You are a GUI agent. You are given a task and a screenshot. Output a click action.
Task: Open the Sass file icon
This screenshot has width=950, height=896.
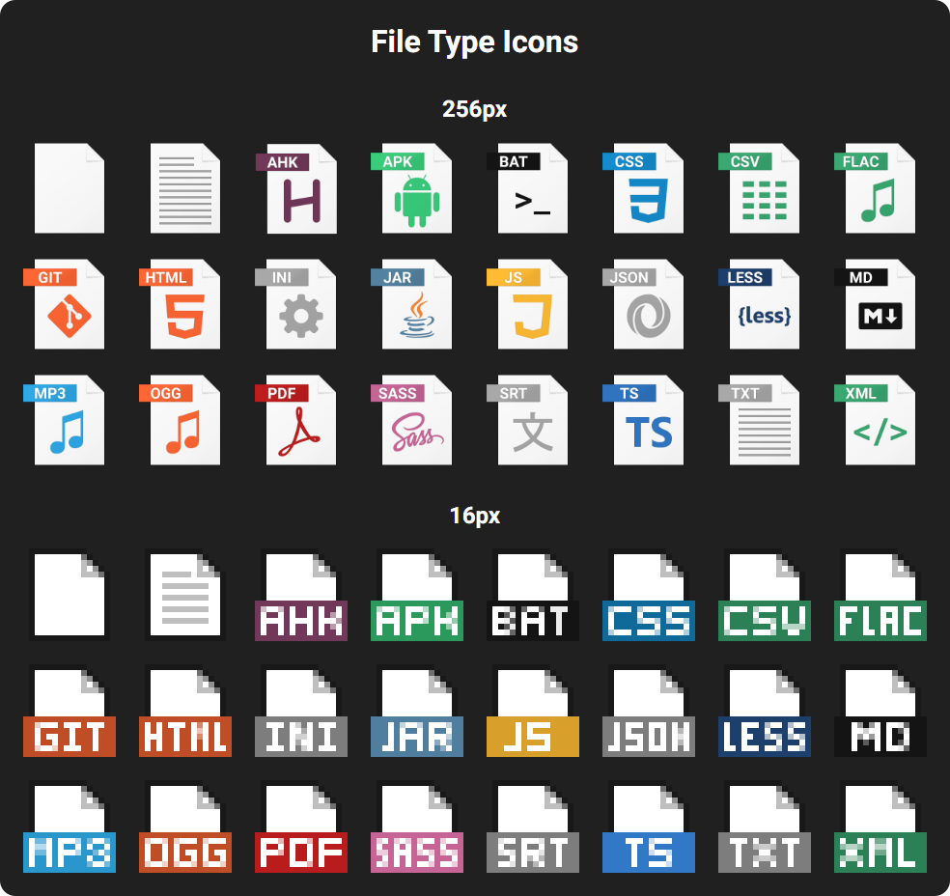click(416, 420)
